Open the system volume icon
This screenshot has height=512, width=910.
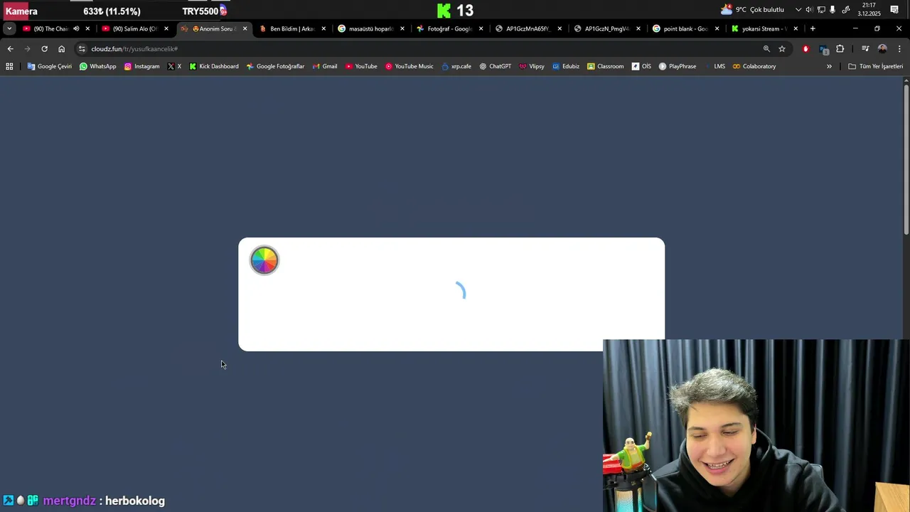[809, 9]
